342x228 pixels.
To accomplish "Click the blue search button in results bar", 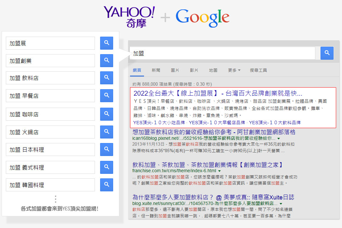I will coord(327,53).
